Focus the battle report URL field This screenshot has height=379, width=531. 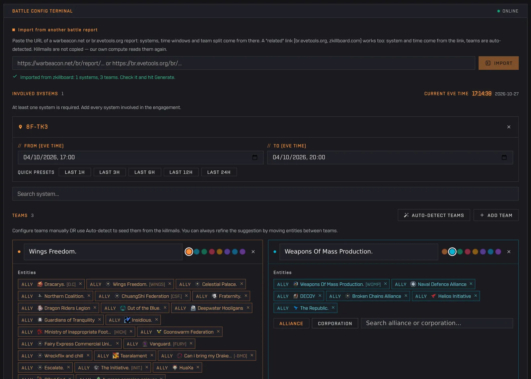pos(244,63)
